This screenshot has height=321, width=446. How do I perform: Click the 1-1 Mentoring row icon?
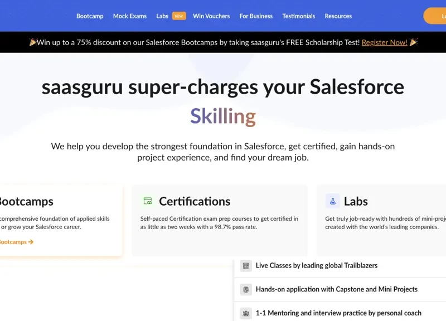tap(246, 313)
